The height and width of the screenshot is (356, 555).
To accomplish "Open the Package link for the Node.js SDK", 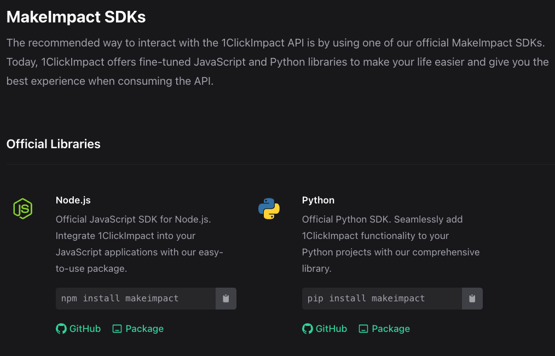I will click(137, 329).
